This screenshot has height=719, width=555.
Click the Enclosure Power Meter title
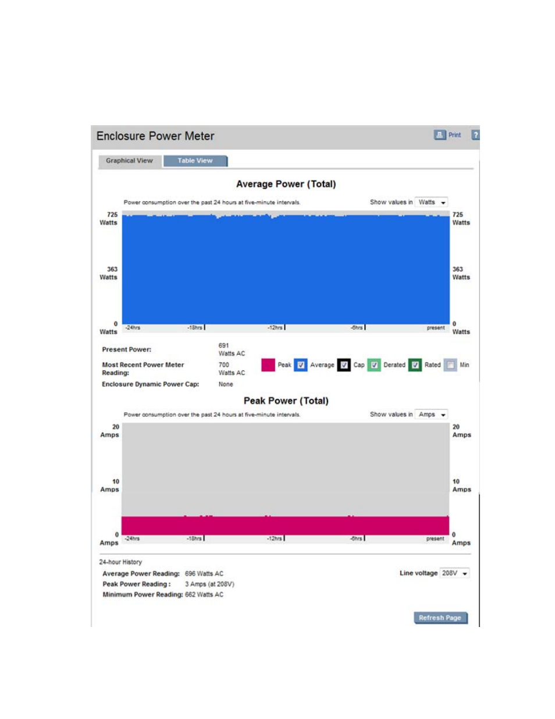coord(155,136)
